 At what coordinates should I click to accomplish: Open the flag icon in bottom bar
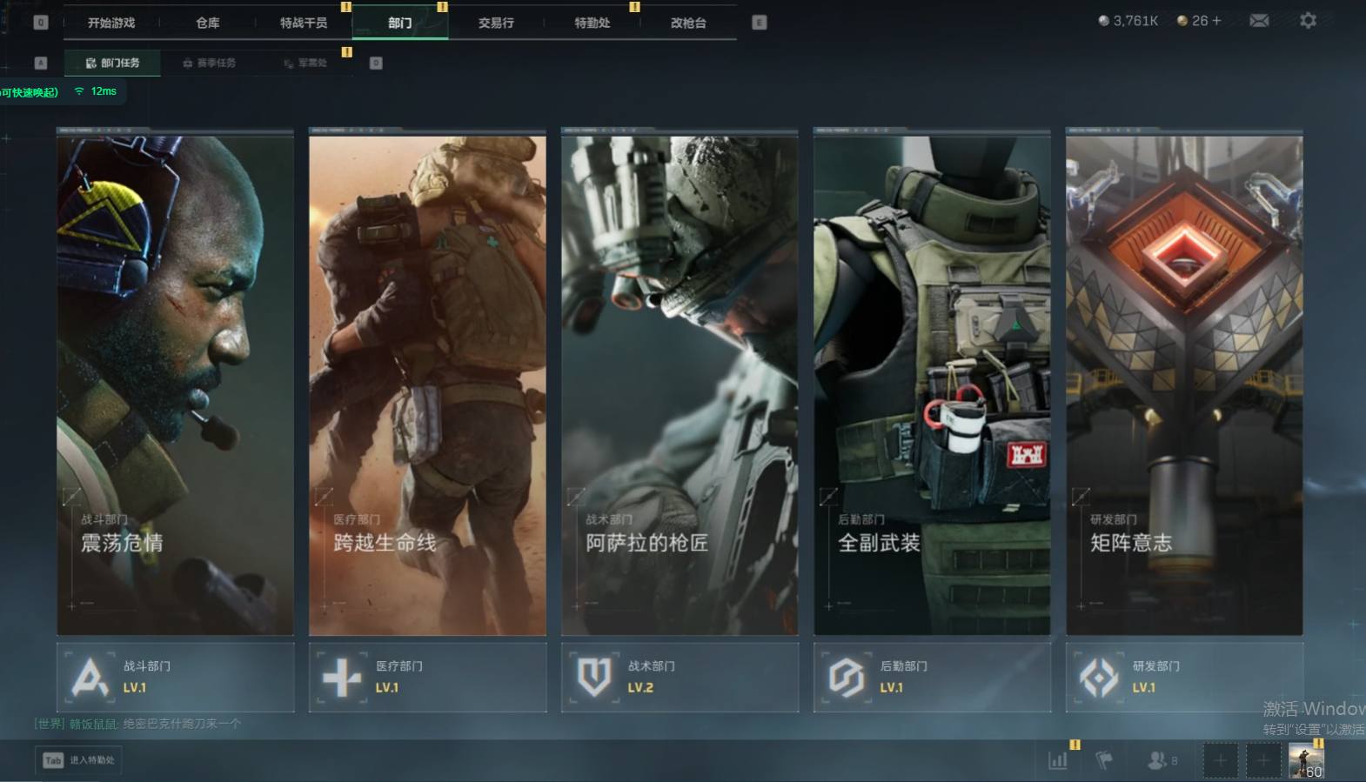[1104, 760]
